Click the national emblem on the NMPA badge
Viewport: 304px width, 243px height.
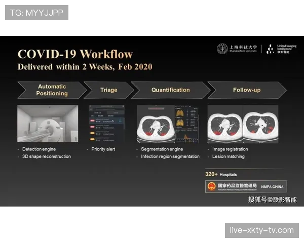(x=211, y=186)
